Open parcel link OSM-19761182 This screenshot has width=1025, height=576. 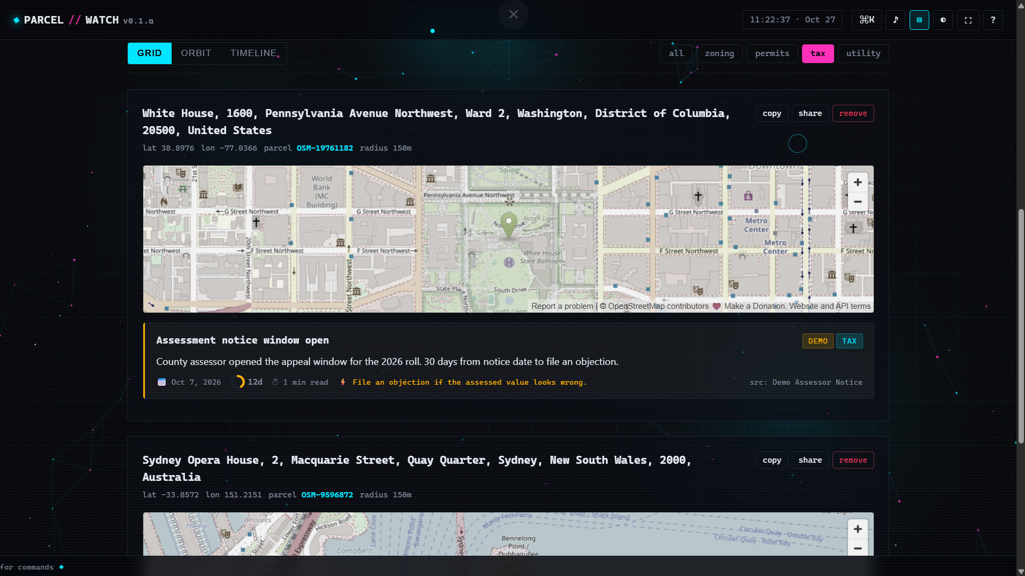tap(325, 148)
